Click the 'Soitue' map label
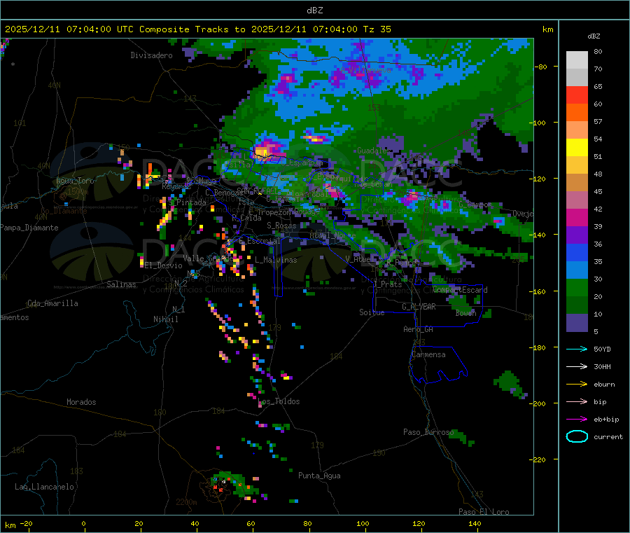Viewport: 630px width, 533px height. (372, 312)
